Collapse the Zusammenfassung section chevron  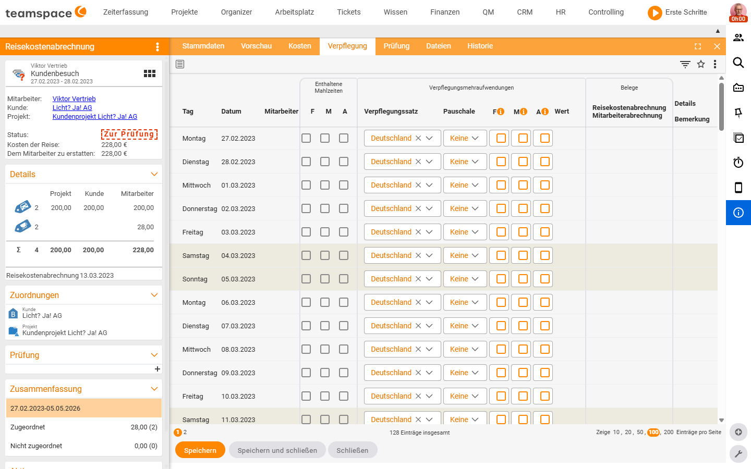pyautogui.click(x=154, y=389)
